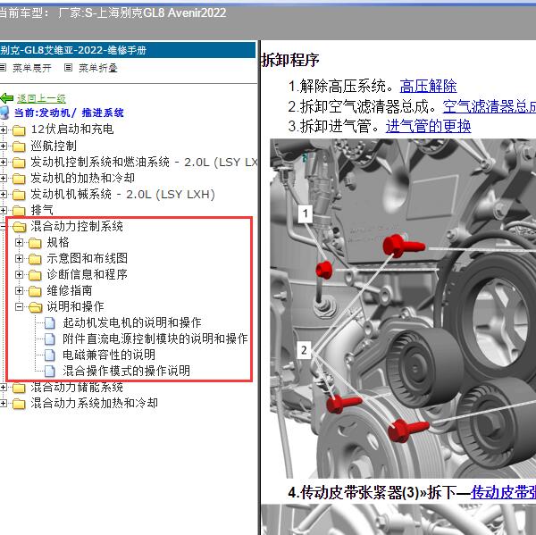The width and height of the screenshot is (536, 535).
Task: Select the 混合动力储能系统 folder label
Action: tap(77, 388)
